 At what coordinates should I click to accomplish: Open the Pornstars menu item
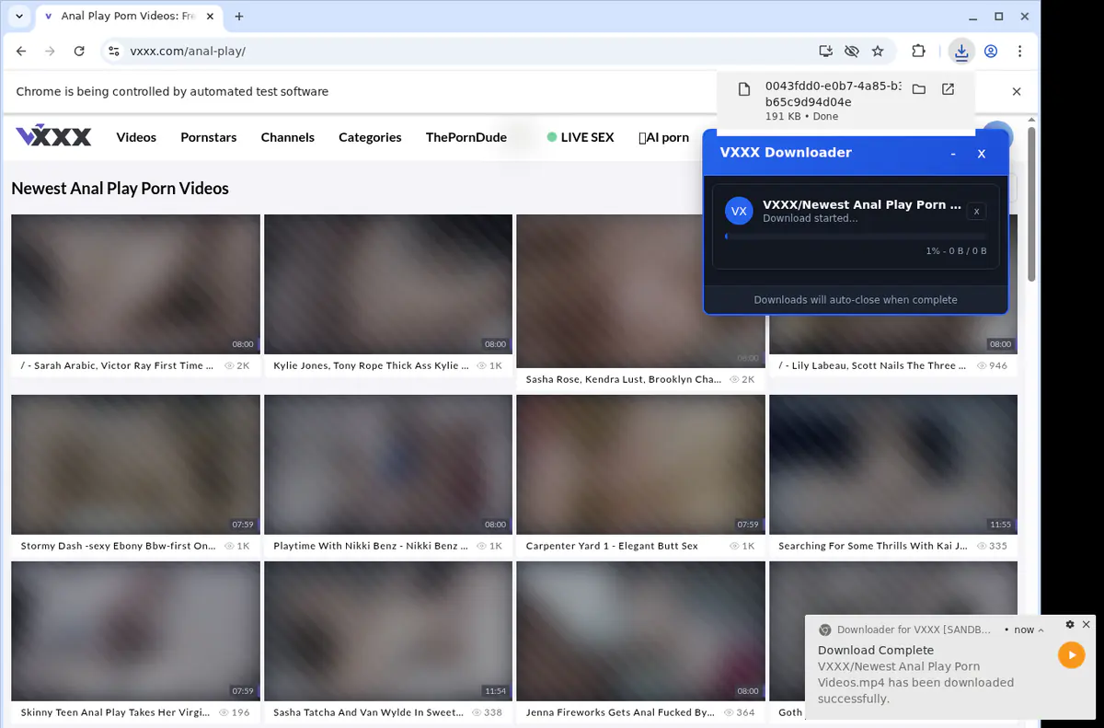[x=209, y=137]
